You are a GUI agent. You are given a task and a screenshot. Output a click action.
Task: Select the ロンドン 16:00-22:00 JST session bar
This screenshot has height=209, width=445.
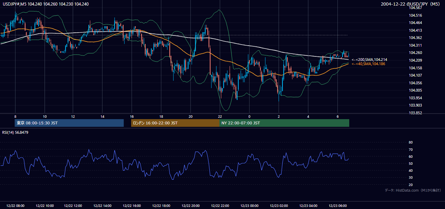click(x=175, y=123)
